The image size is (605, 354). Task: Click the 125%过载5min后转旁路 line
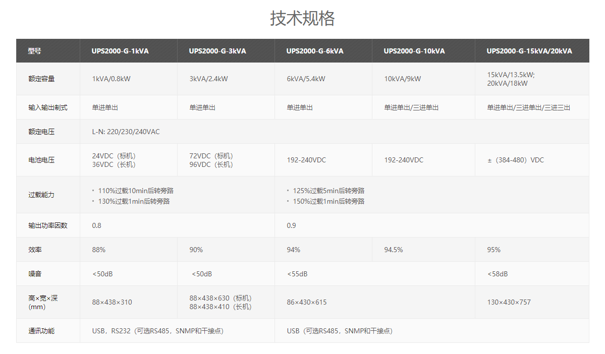click(x=328, y=191)
